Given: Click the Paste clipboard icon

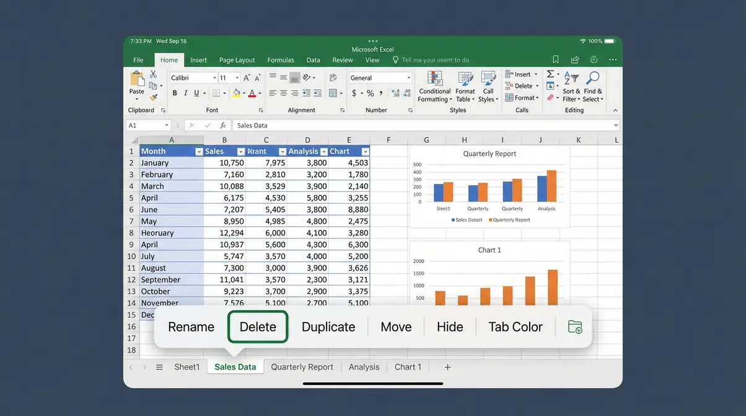Looking at the screenshot, I should tap(137, 78).
